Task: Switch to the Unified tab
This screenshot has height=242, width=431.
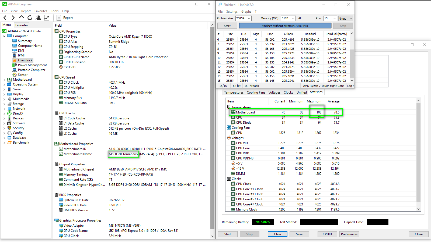Action: pos(302,92)
